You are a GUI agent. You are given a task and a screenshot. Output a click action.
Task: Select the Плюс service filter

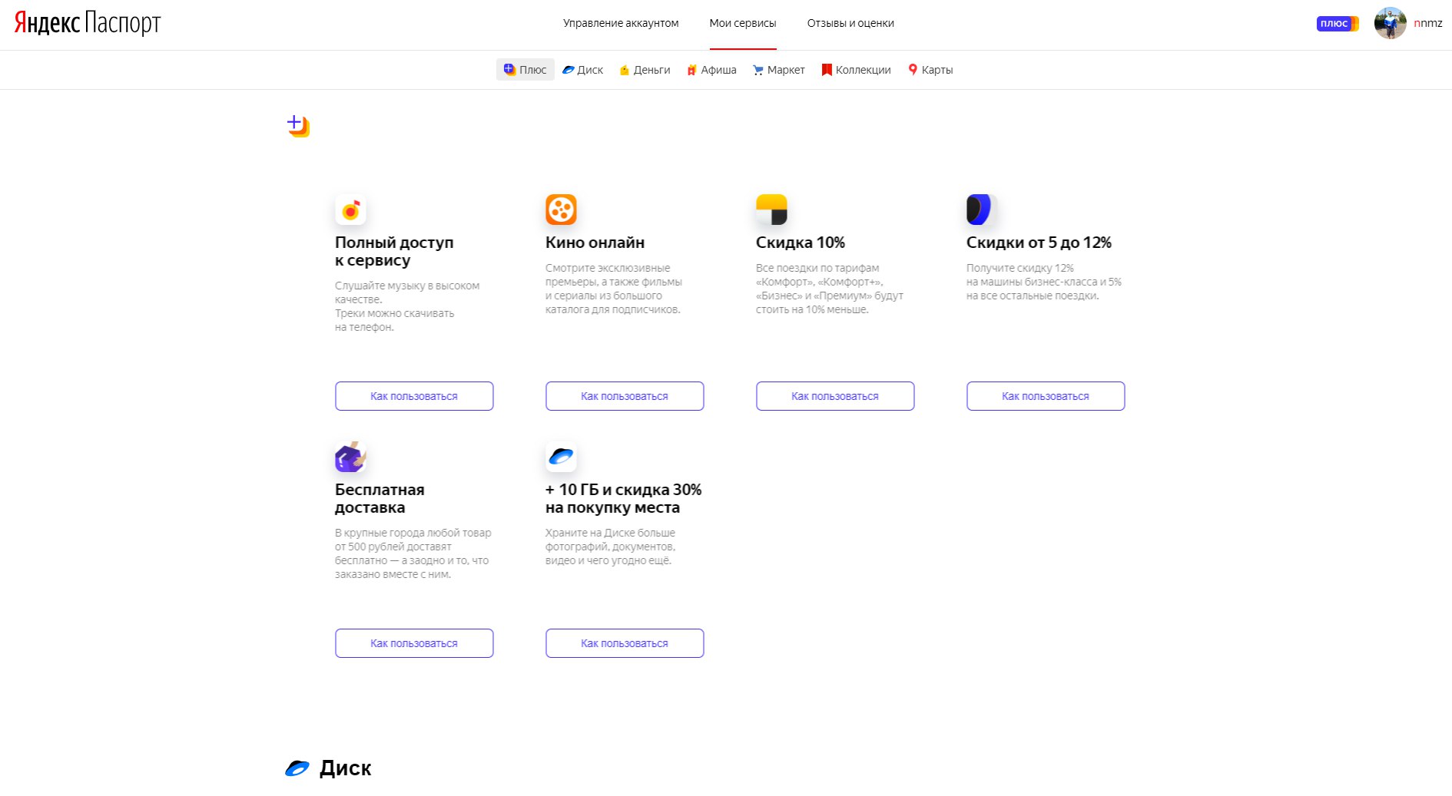click(525, 70)
